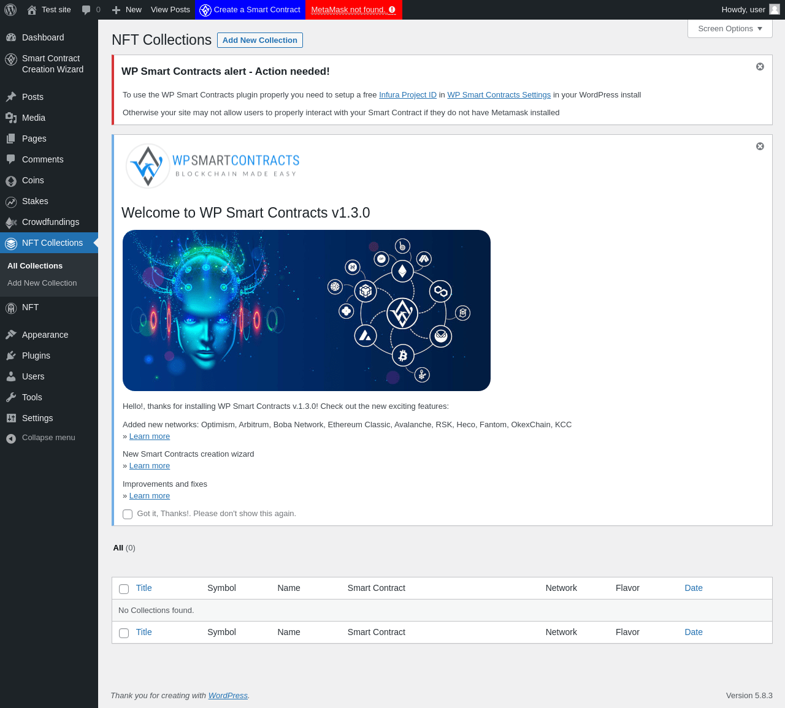Click the Media icon in sidebar
This screenshot has height=708, width=785.
point(11,118)
